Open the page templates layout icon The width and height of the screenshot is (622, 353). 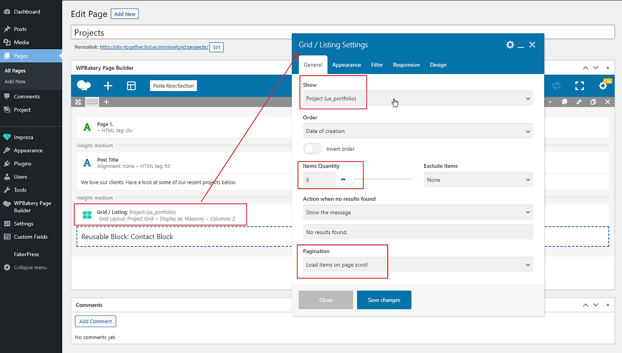point(131,86)
